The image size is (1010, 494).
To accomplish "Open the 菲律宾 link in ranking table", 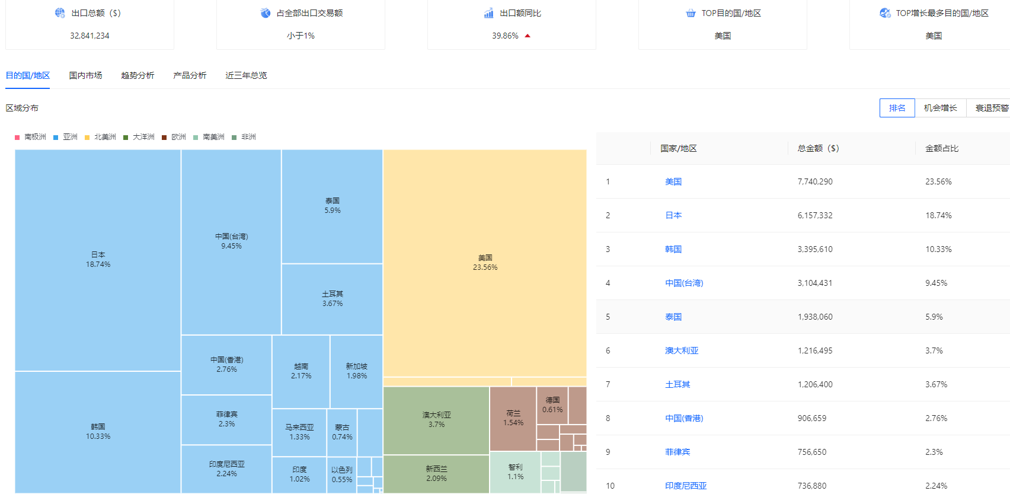I will point(677,452).
